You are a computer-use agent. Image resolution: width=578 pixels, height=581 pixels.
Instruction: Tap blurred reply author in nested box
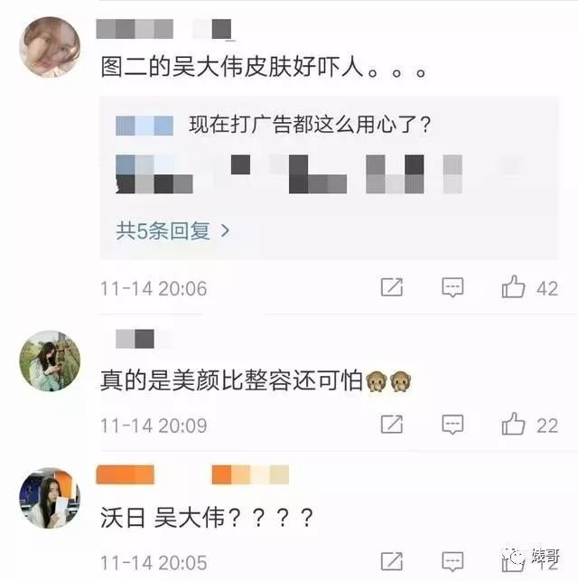coord(144,126)
